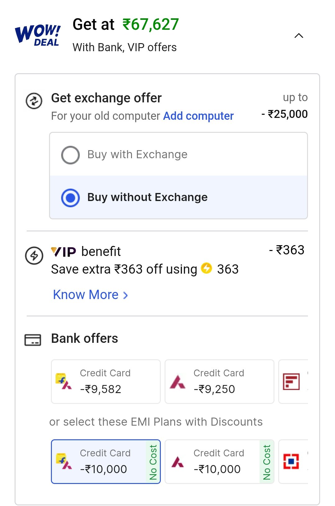This screenshot has width=335, height=506.
Task: Select Flipkart Axis No Cost EMI -₹10,000 plan
Action: pyautogui.click(x=106, y=462)
